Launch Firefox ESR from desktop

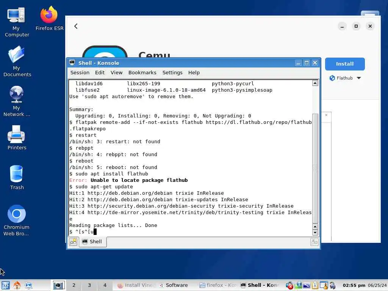coord(49,19)
